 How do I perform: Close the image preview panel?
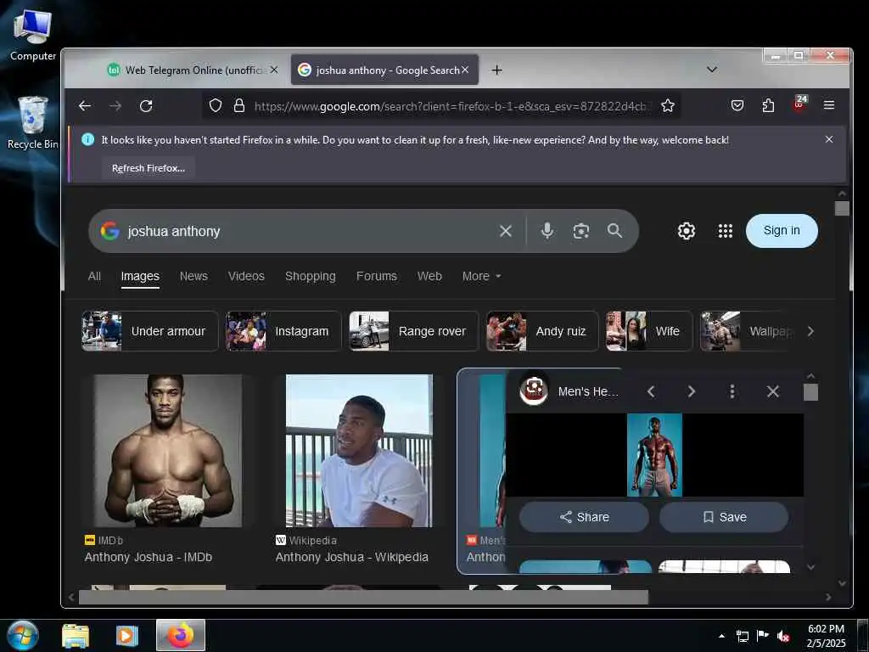[772, 391]
